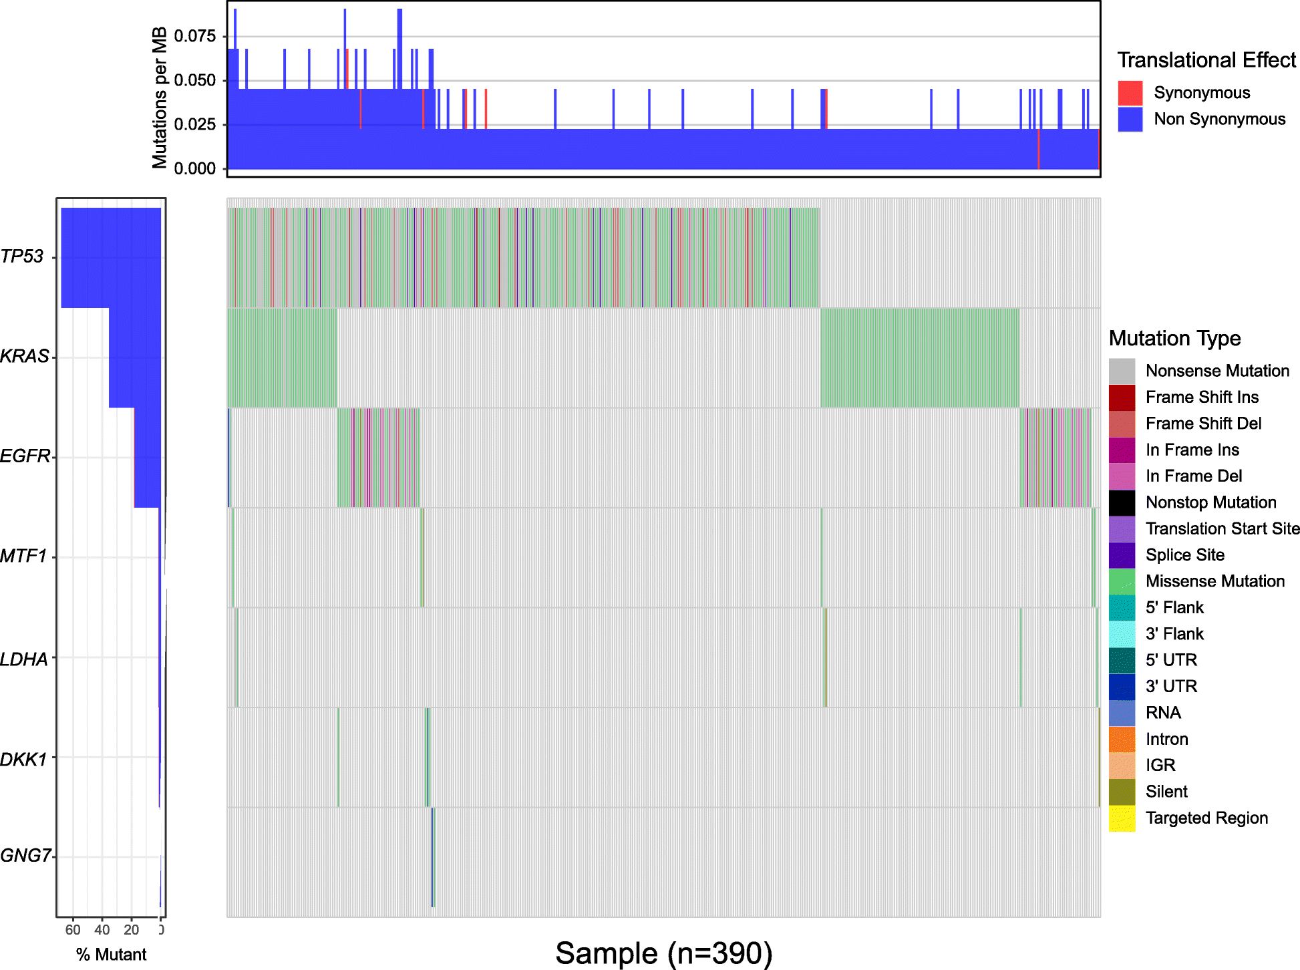Click the TP53 bar in % Mutant chart
Image resolution: width=1300 pixels, height=970 pixels.
[x=111, y=258]
